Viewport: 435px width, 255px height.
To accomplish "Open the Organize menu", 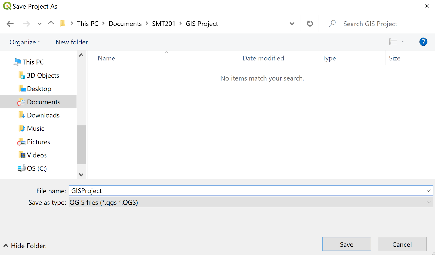I will pos(24,42).
